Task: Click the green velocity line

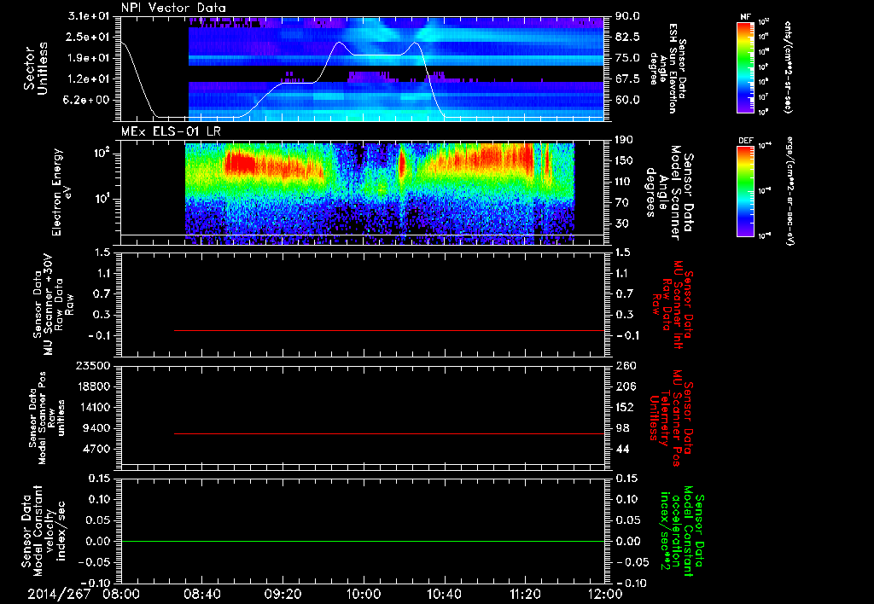Action: 363,541
